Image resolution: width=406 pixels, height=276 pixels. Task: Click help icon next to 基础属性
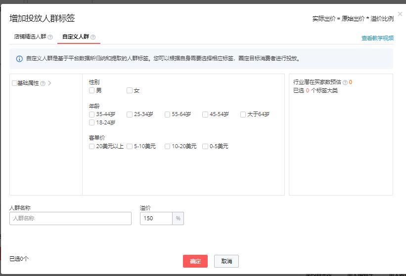43,83
